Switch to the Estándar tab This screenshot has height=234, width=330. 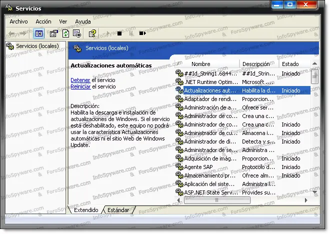coord(118,210)
